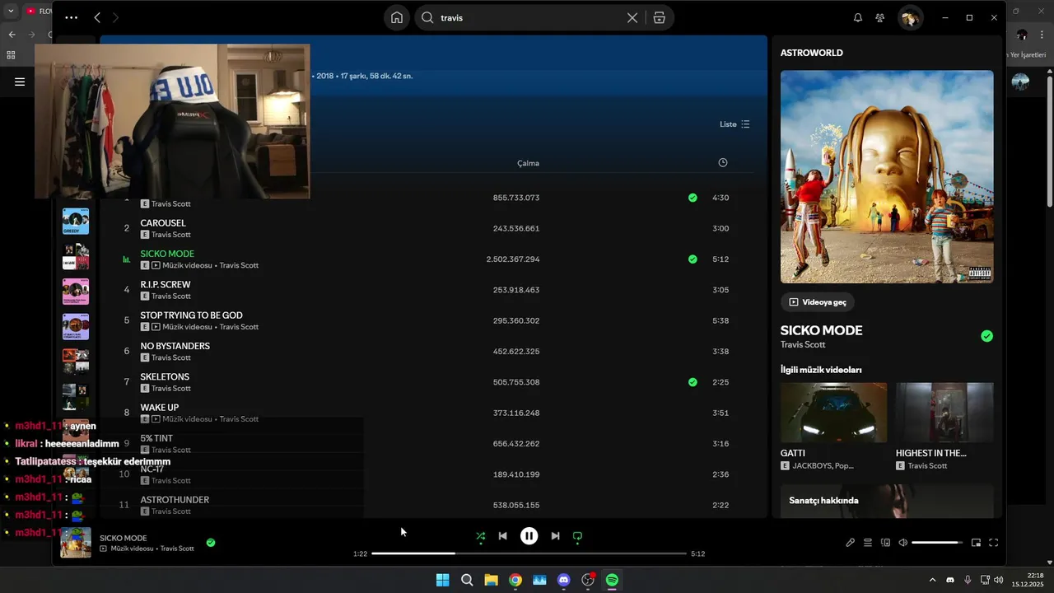Toggle saved checkmark on SICKO MODE row
1054x593 pixels.
click(x=693, y=259)
